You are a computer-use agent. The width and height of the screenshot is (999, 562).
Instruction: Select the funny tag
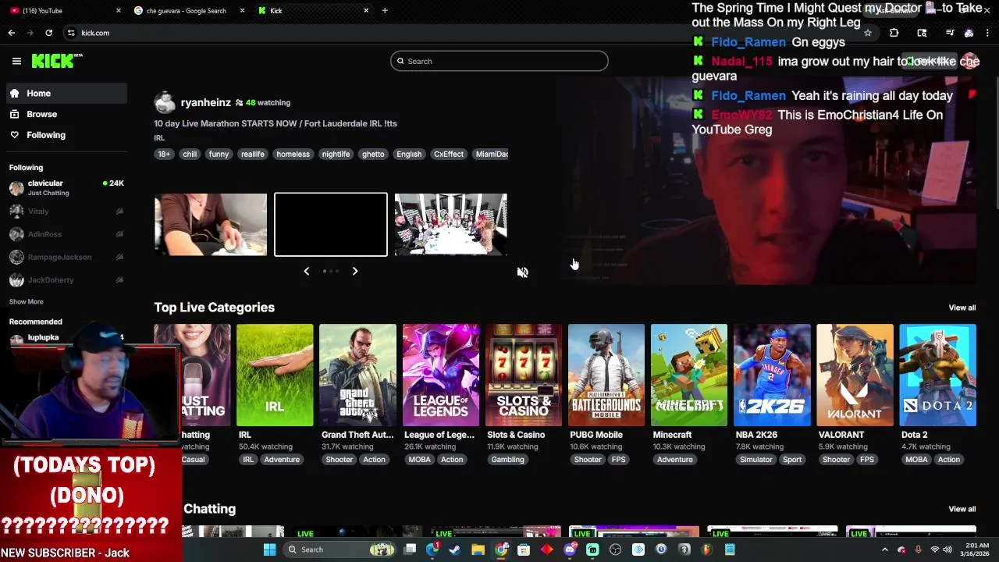point(219,154)
